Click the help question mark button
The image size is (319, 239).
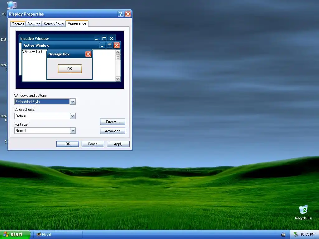121,14
